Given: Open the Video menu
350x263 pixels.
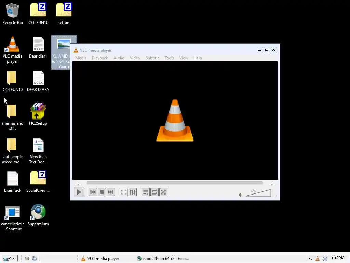Looking at the screenshot, I should click(x=135, y=58).
